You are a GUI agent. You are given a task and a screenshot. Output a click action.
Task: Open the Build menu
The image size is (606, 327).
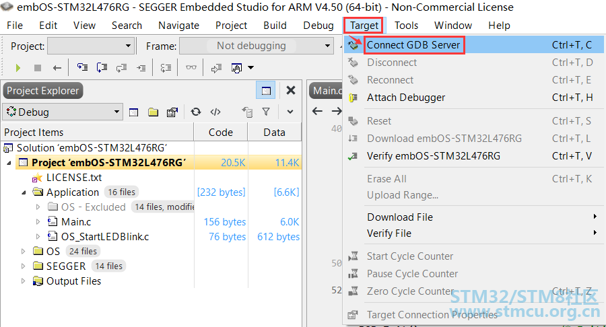[x=275, y=26]
